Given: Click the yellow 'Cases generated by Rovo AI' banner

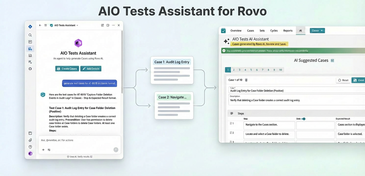Looking at the screenshot, I should pos(259,44).
